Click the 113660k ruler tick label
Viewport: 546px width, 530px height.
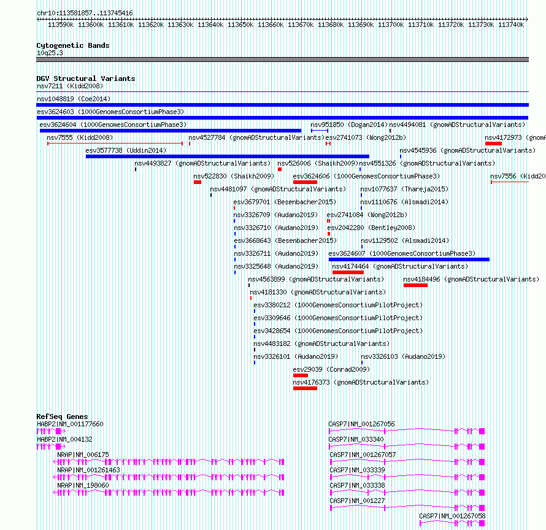coord(270,25)
